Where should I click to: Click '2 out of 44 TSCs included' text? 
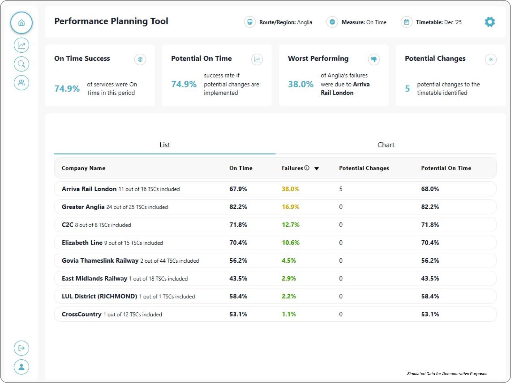pos(170,261)
